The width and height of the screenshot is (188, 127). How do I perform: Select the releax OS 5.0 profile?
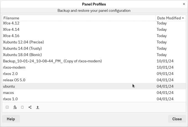pos(94,80)
